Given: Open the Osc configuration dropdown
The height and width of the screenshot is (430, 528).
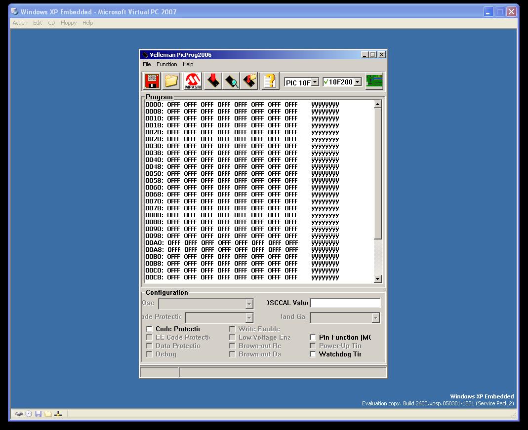Looking at the screenshot, I should pyautogui.click(x=249, y=304).
